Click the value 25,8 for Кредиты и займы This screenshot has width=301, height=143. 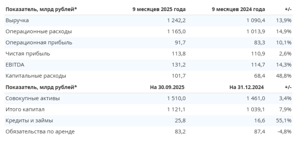[180, 120]
